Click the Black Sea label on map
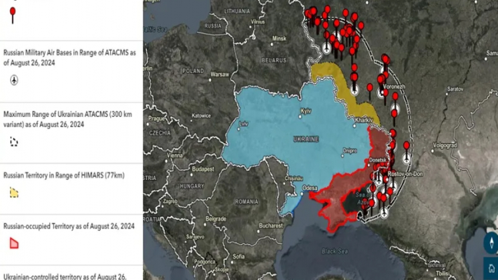 [x=332, y=251]
